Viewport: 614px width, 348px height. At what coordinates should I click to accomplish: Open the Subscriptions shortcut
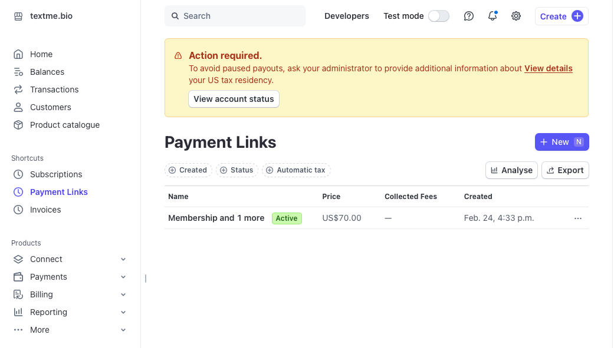click(x=56, y=174)
